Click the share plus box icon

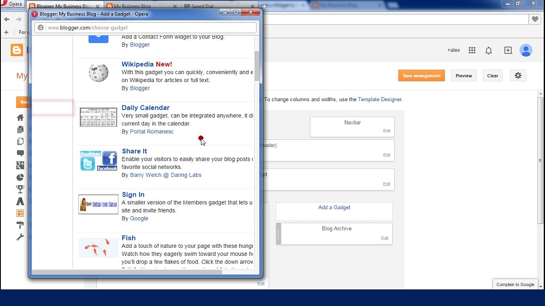coord(508,50)
